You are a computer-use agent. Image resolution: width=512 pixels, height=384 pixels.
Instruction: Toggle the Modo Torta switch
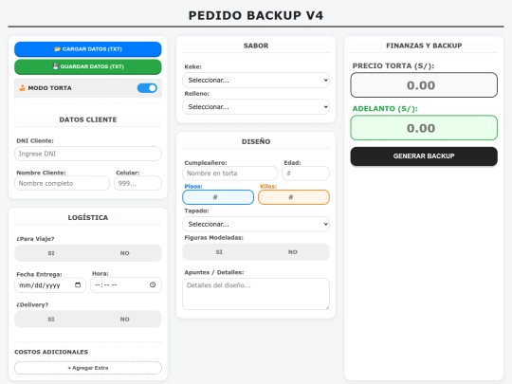tap(147, 88)
